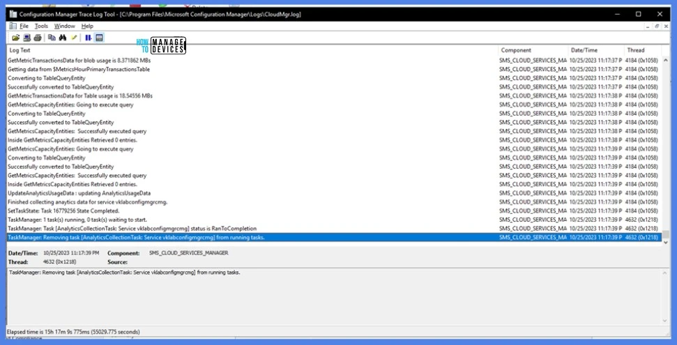Click the details pane scroll up arrow
The height and width of the screenshot is (345, 677).
[x=665, y=272]
